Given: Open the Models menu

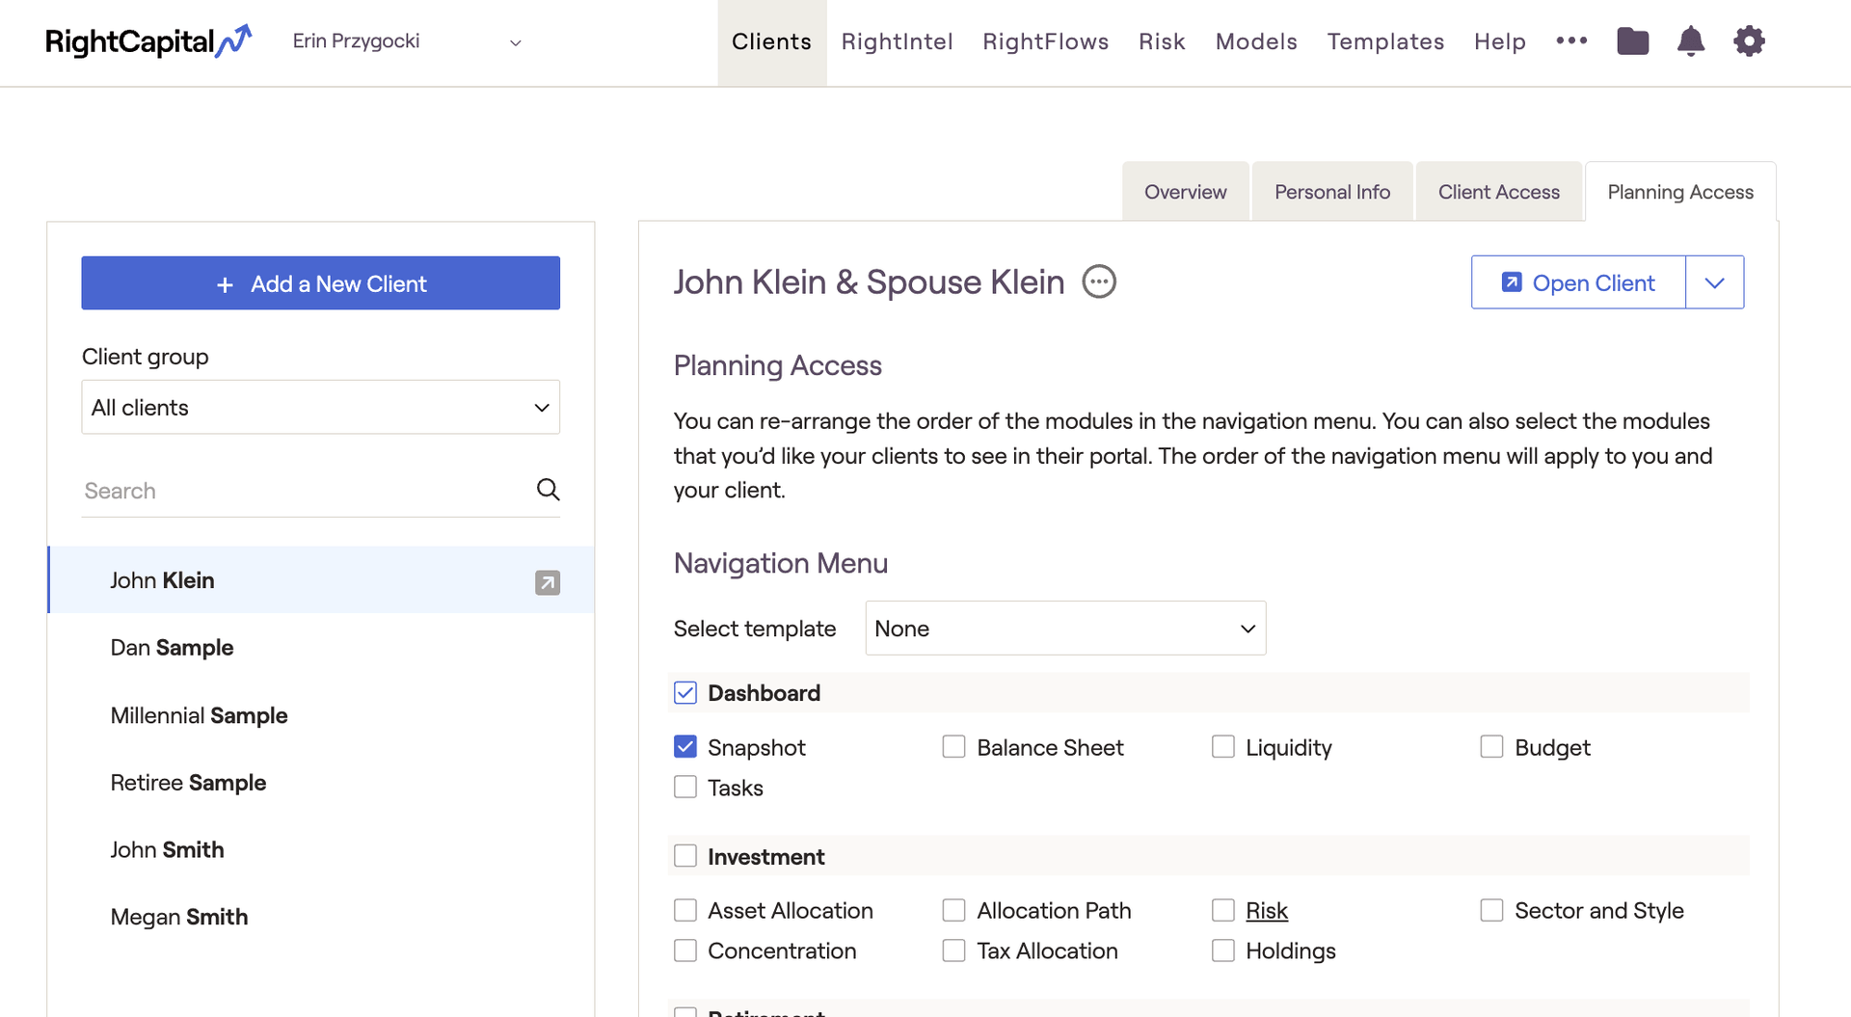Looking at the screenshot, I should [x=1256, y=42].
